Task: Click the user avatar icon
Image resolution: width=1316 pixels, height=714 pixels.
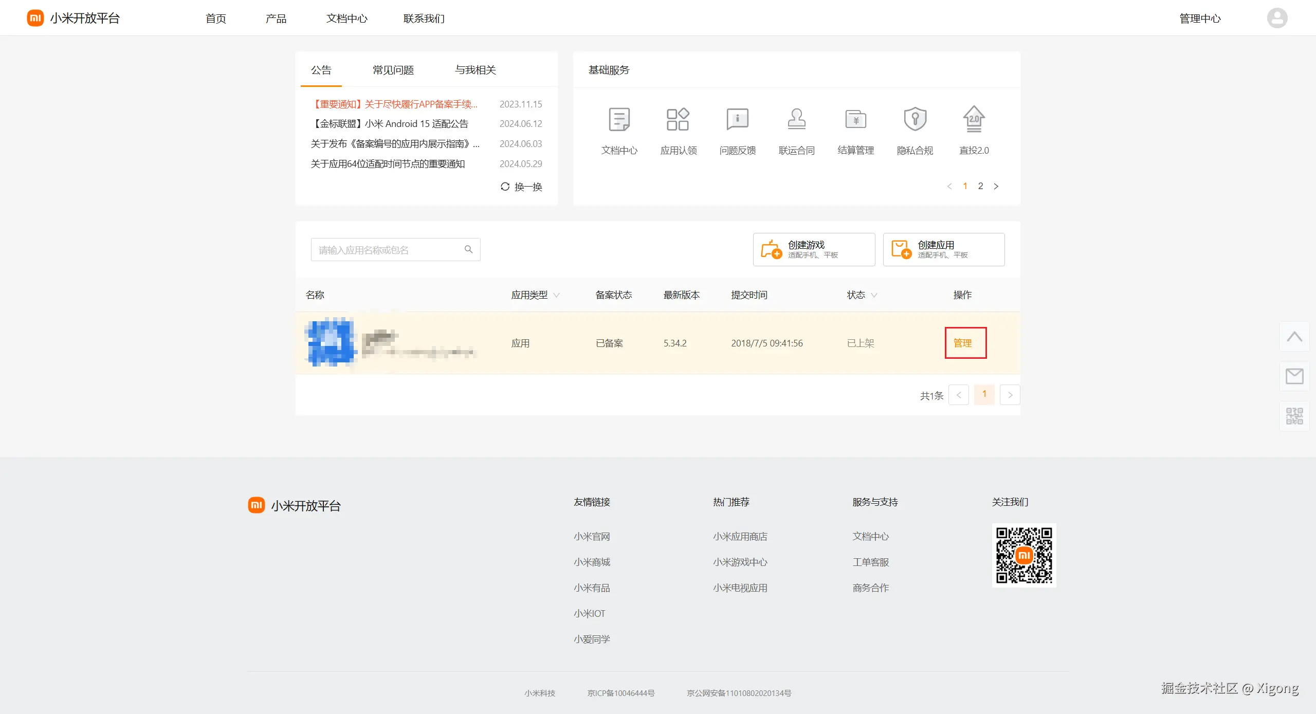Action: 1277,19
